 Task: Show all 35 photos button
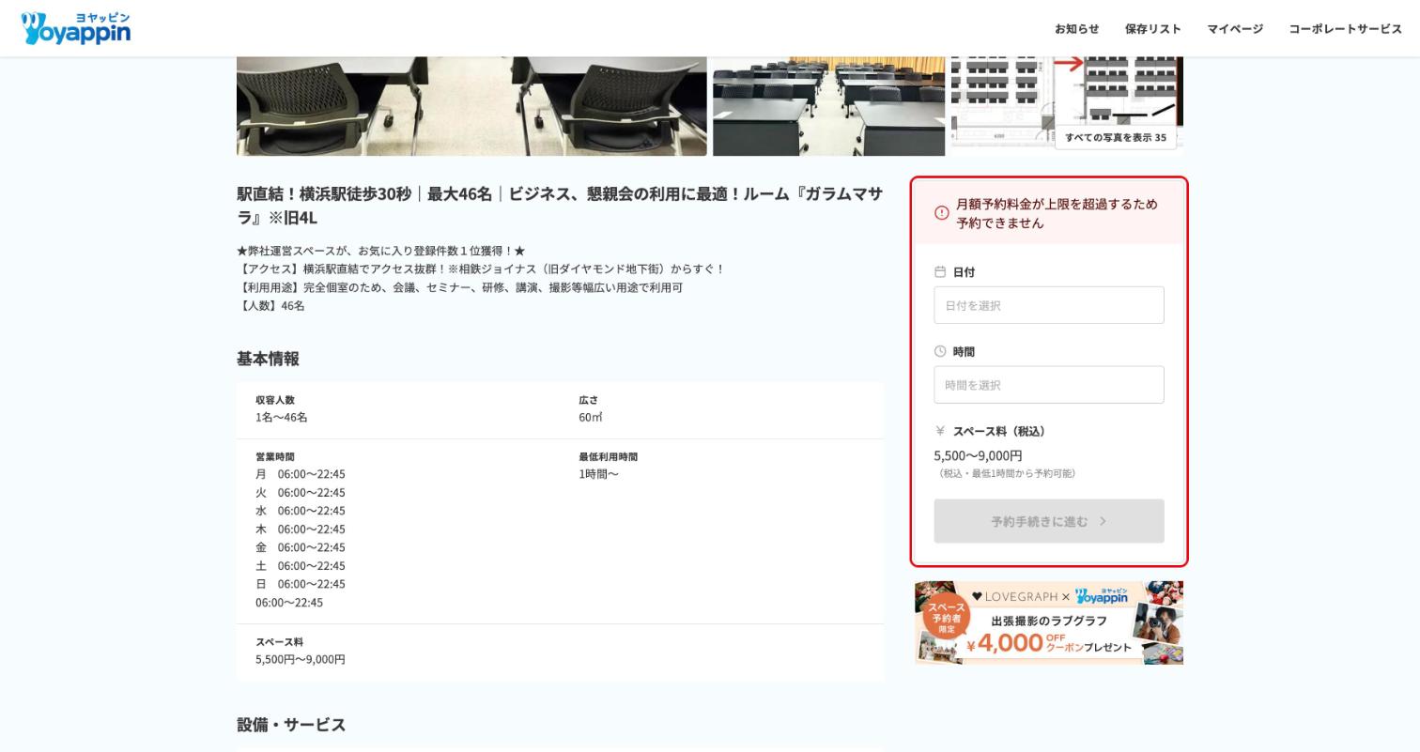coord(1116,137)
